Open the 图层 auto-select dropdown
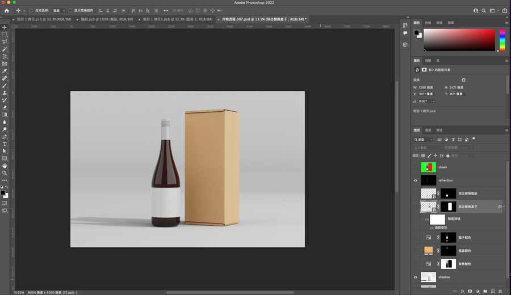511x295 pixels. tap(59, 10)
